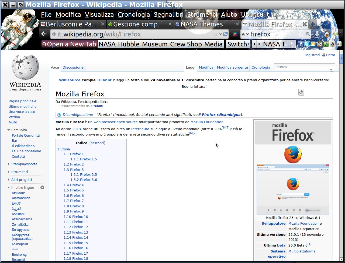This screenshot has height=263, width=345.
Task: Click the colorful T toolbar icon
Action: 235,34
